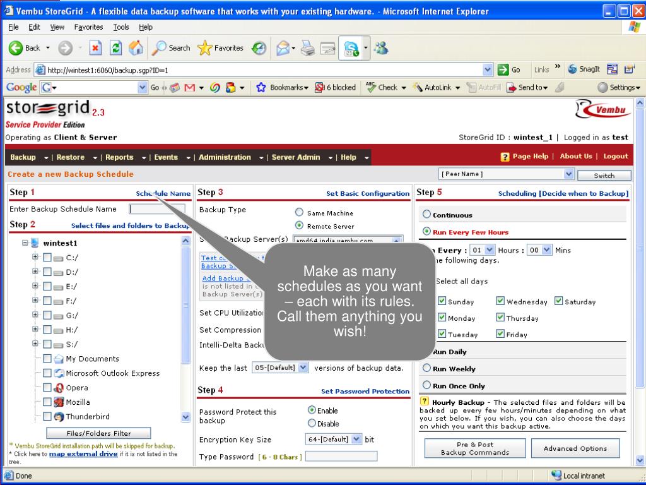The height and width of the screenshot is (485, 646).
Task: Click the Files/Folders Filter button
Action: tap(98, 433)
